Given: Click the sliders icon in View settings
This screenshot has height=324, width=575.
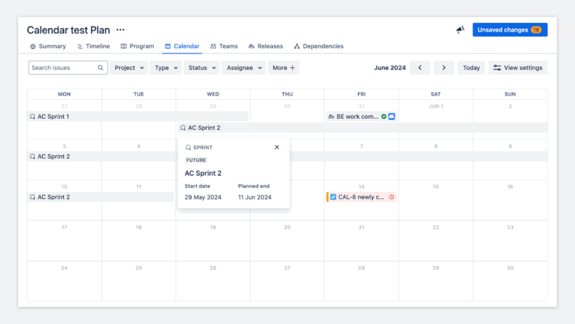Looking at the screenshot, I should pyautogui.click(x=497, y=68).
